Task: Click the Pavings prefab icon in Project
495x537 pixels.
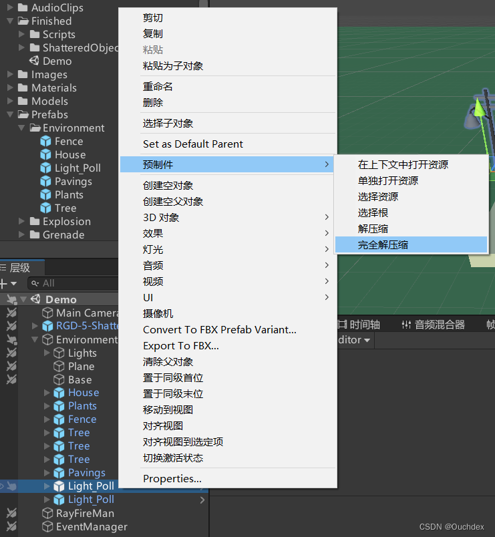Action: click(45, 182)
